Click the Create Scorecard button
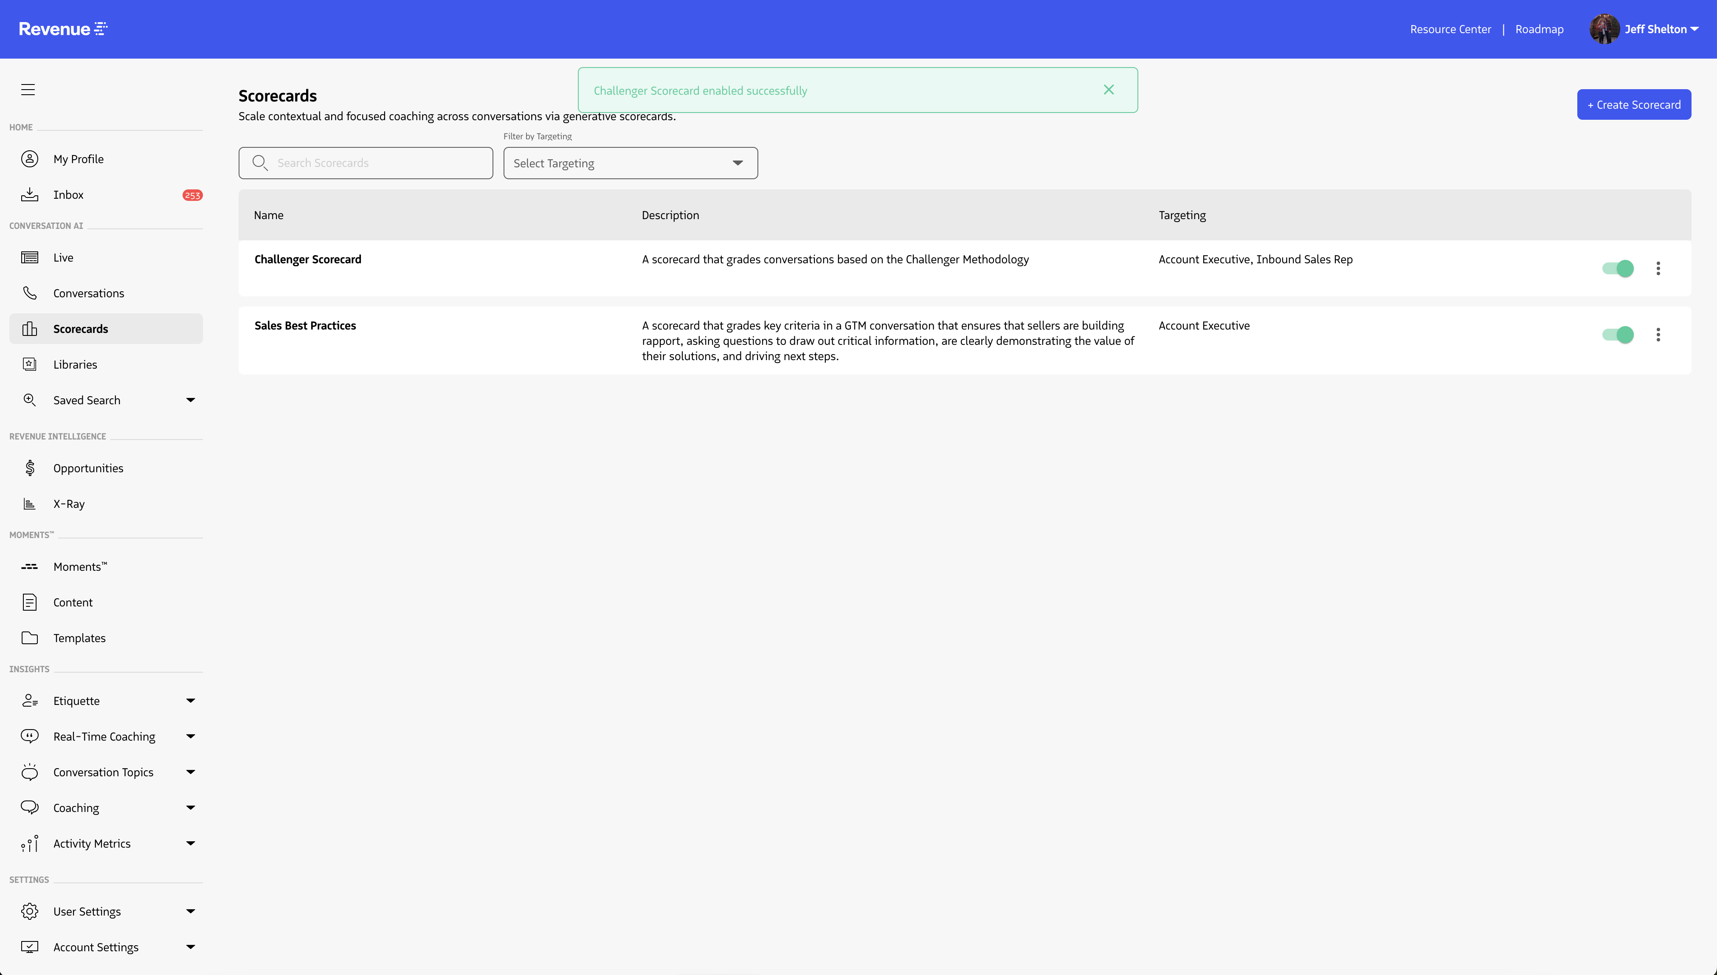 (1634, 104)
